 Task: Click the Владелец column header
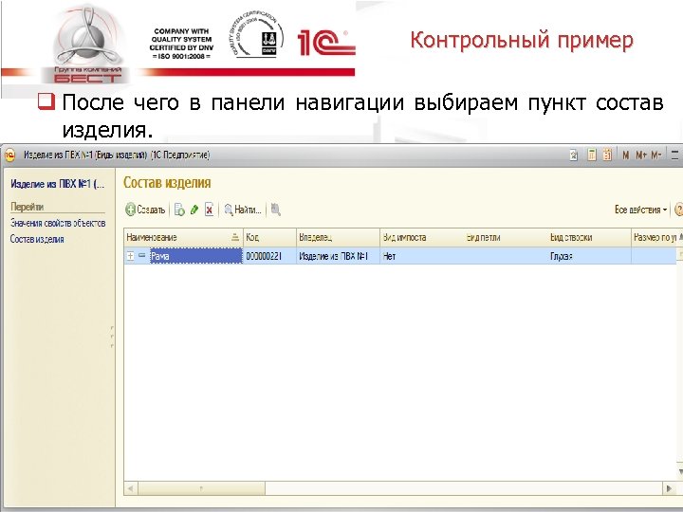pyautogui.click(x=338, y=237)
